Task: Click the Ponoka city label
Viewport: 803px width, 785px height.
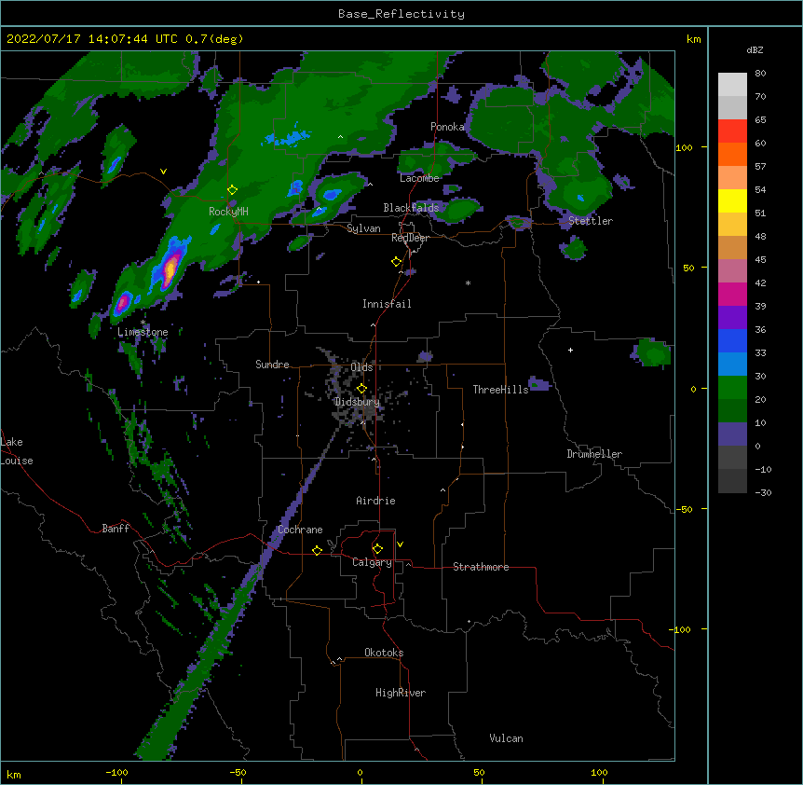Action: tap(447, 127)
